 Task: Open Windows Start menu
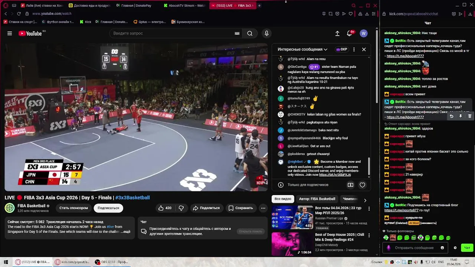point(6,262)
